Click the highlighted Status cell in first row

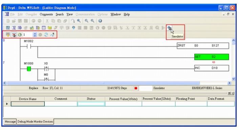(x=91, y=104)
